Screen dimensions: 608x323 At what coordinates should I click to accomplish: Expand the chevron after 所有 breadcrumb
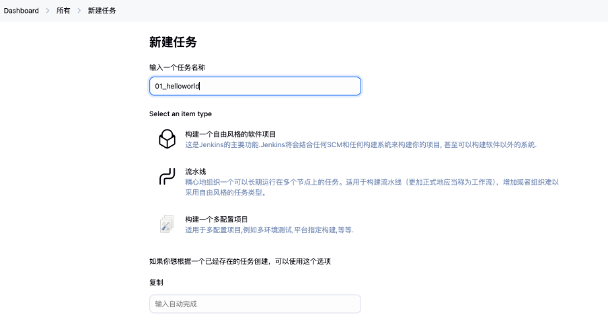point(79,11)
